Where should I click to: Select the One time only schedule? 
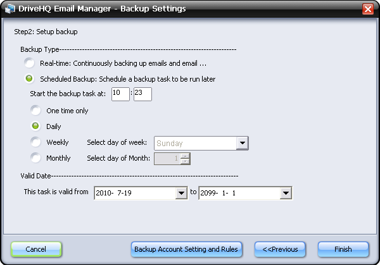coord(36,111)
